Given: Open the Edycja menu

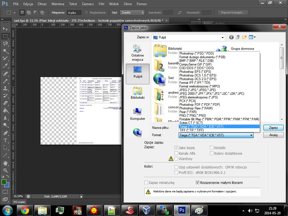Looking at the screenshot, I should 28,4.
